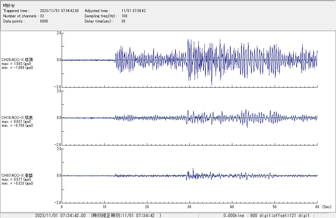Click the Number of channels value 32

pos(42,16)
